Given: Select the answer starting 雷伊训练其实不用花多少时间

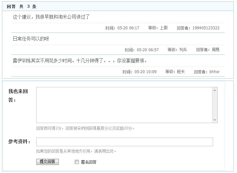Looking at the screenshot, I should 80,61.
